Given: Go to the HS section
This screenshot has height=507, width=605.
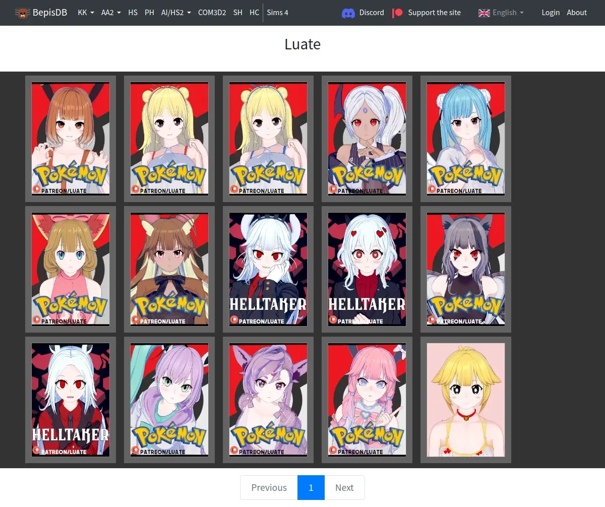Looking at the screenshot, I should click(133, 13).
